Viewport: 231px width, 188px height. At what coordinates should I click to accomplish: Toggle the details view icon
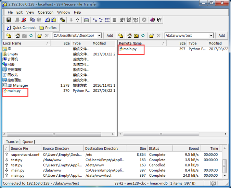click(x=114, y=20)
